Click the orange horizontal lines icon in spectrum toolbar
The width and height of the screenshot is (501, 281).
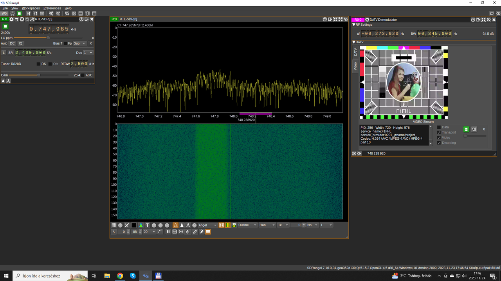point(208,232)
